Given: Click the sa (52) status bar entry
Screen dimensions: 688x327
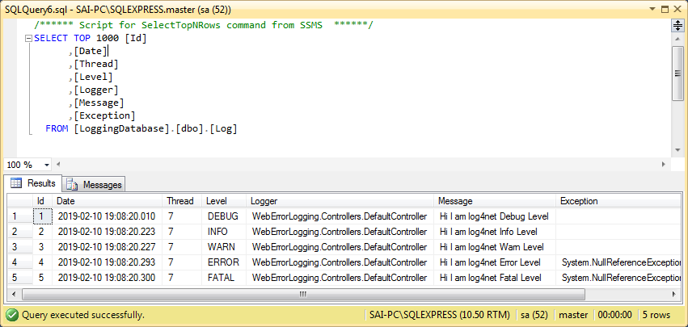Looking at the screenshot, I should pos(534,315).
